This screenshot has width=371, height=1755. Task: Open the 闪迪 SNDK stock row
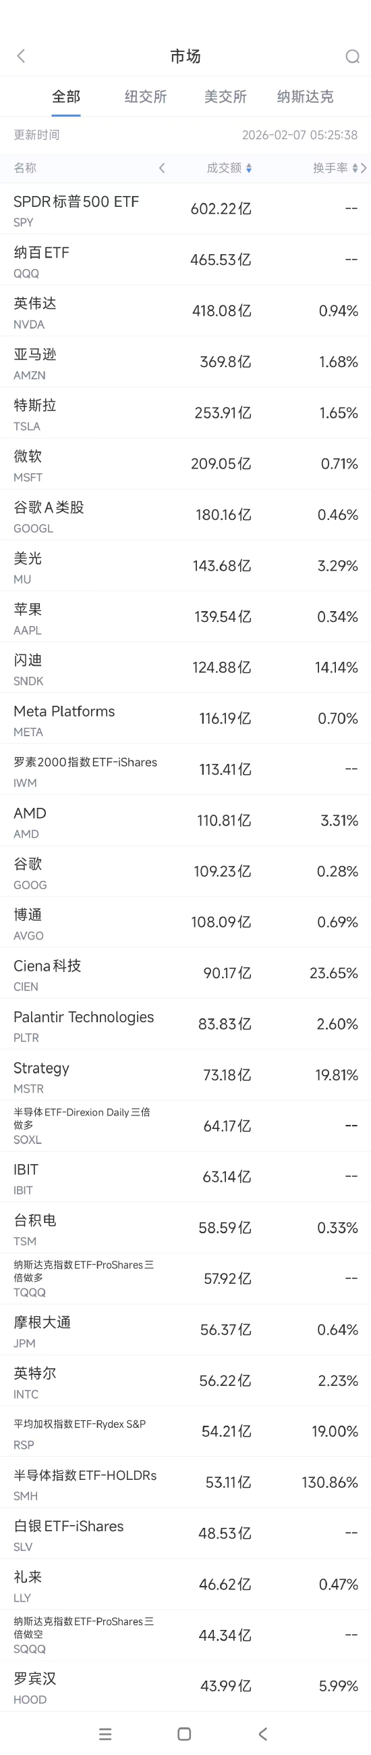(x=185, y=668)
